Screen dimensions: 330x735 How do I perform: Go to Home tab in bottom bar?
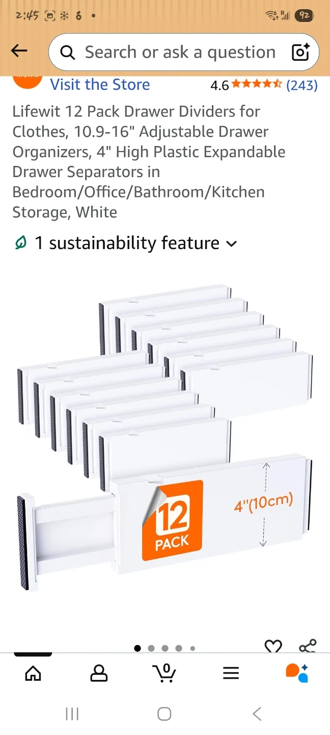pyautogui.click(x=33, y=673)
